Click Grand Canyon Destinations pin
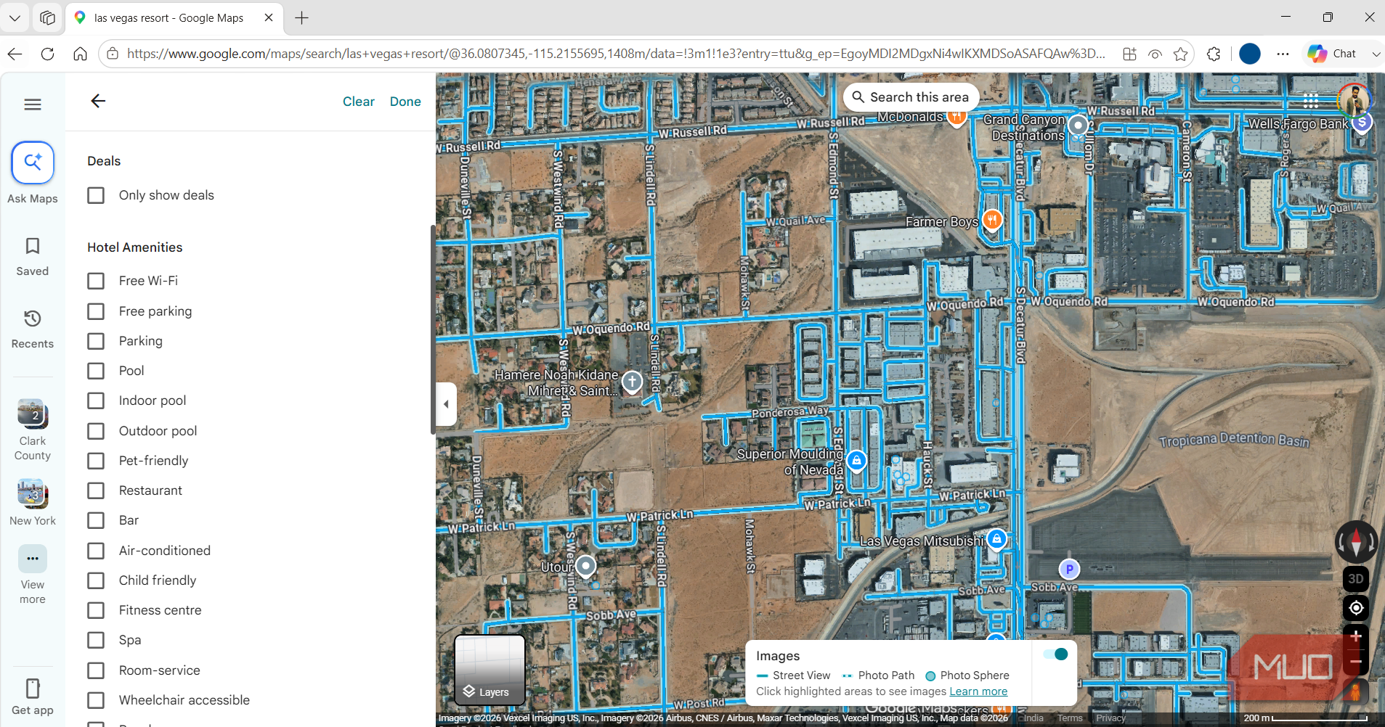 tap(1079, 126)
